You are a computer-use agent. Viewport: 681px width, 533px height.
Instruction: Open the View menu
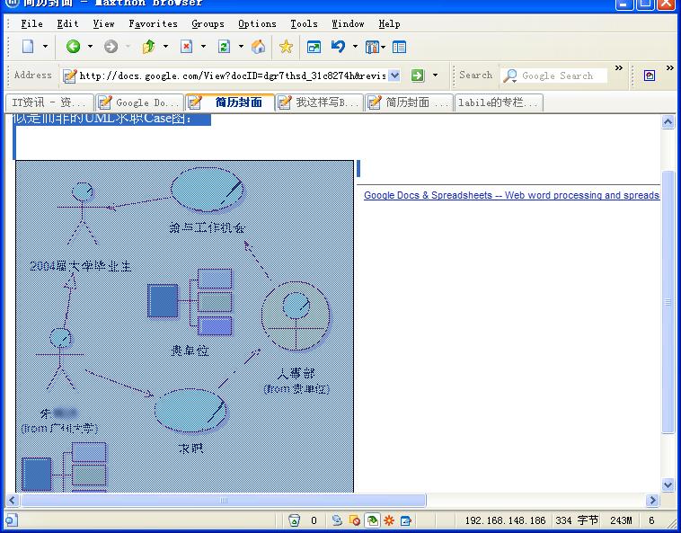[103, 23]
